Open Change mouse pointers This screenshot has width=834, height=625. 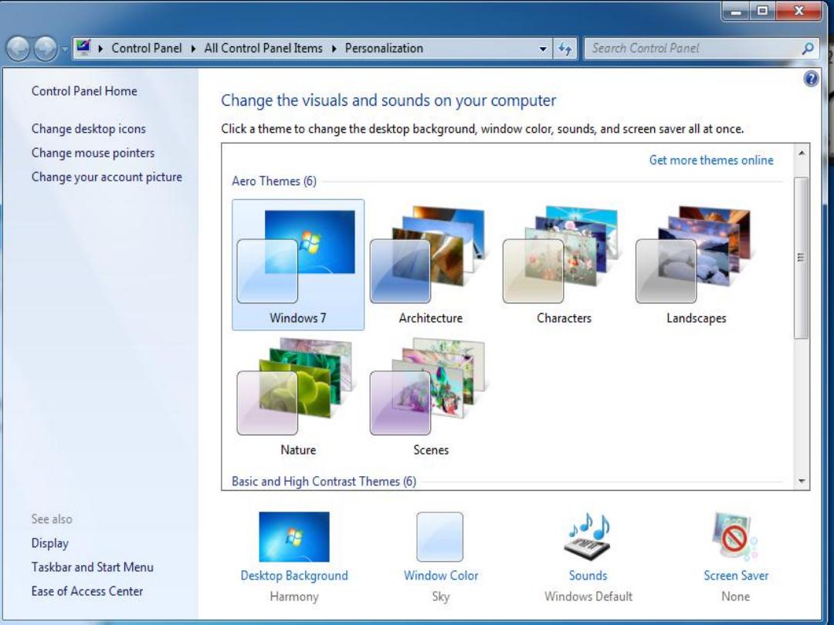pyautogui.click(x=93, y=153)
